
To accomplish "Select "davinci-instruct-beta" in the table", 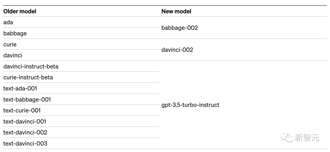I will pos(31,66).
